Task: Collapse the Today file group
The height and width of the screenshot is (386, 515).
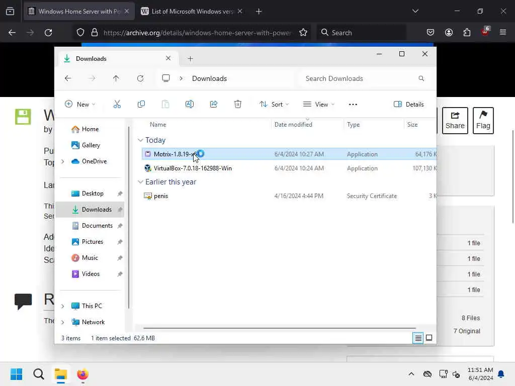Action: point(141,140)
